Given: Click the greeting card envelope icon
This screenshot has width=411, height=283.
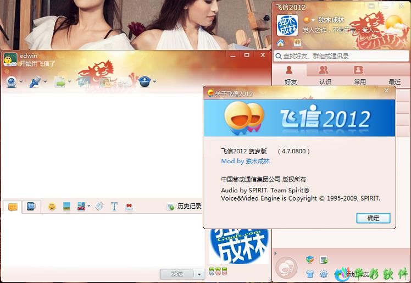Looking at the screenshot, I should 129,207.
